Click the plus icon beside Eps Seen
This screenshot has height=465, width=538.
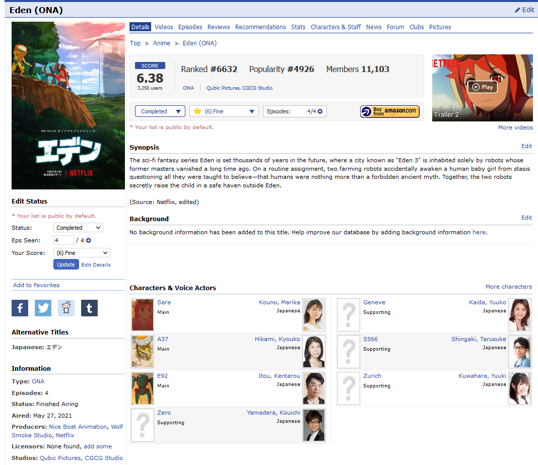pos(89,241)
